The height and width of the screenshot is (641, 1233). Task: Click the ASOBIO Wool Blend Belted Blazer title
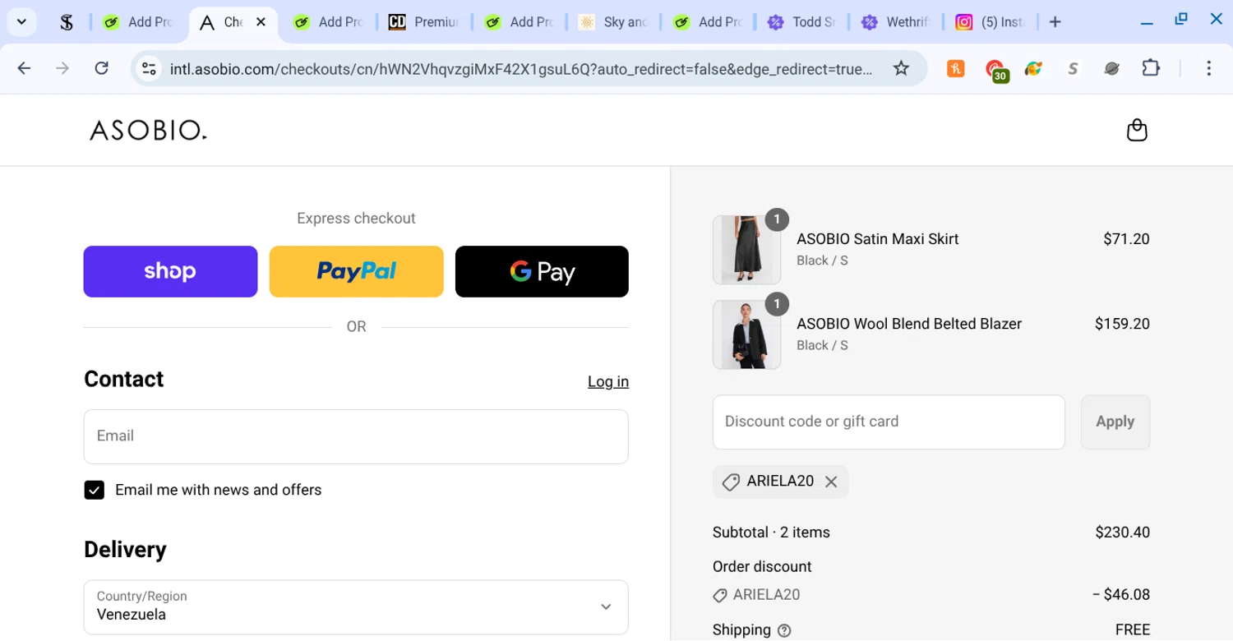[909, 324]
